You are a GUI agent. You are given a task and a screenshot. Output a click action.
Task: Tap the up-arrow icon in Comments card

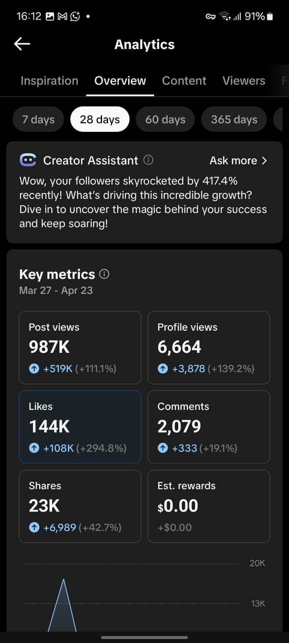(163, 448)
